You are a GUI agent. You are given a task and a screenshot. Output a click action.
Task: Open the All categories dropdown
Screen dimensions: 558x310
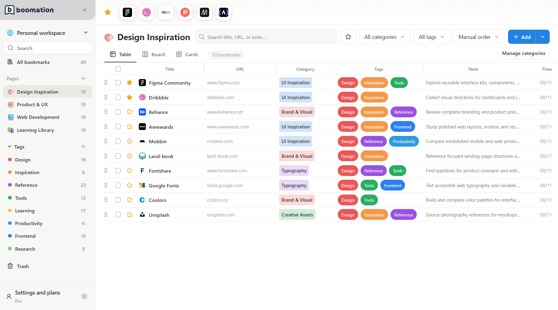385,37
